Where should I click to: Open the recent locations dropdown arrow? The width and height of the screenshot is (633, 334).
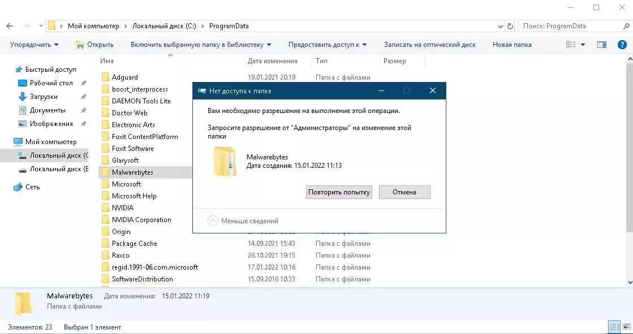(x=41, y=26)
